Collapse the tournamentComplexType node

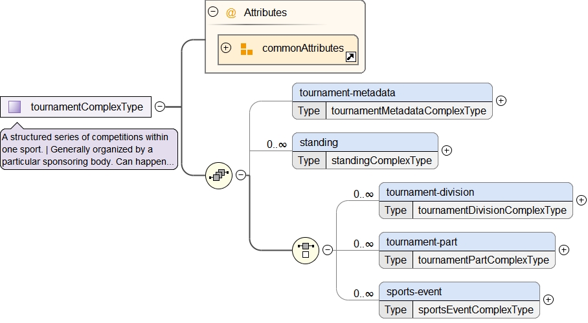159,107
